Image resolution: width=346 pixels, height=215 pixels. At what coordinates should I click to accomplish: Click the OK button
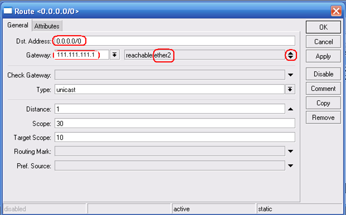point(323,27)
